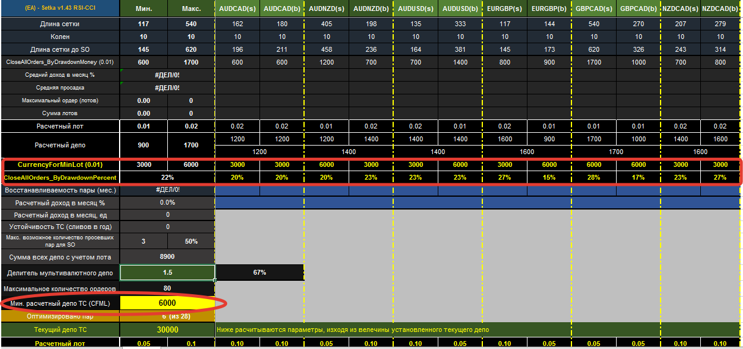This screenshot has height=349, width=743.
Task: Click the yellow 6000 min deposit cell
Action: (x=167, y=303)
